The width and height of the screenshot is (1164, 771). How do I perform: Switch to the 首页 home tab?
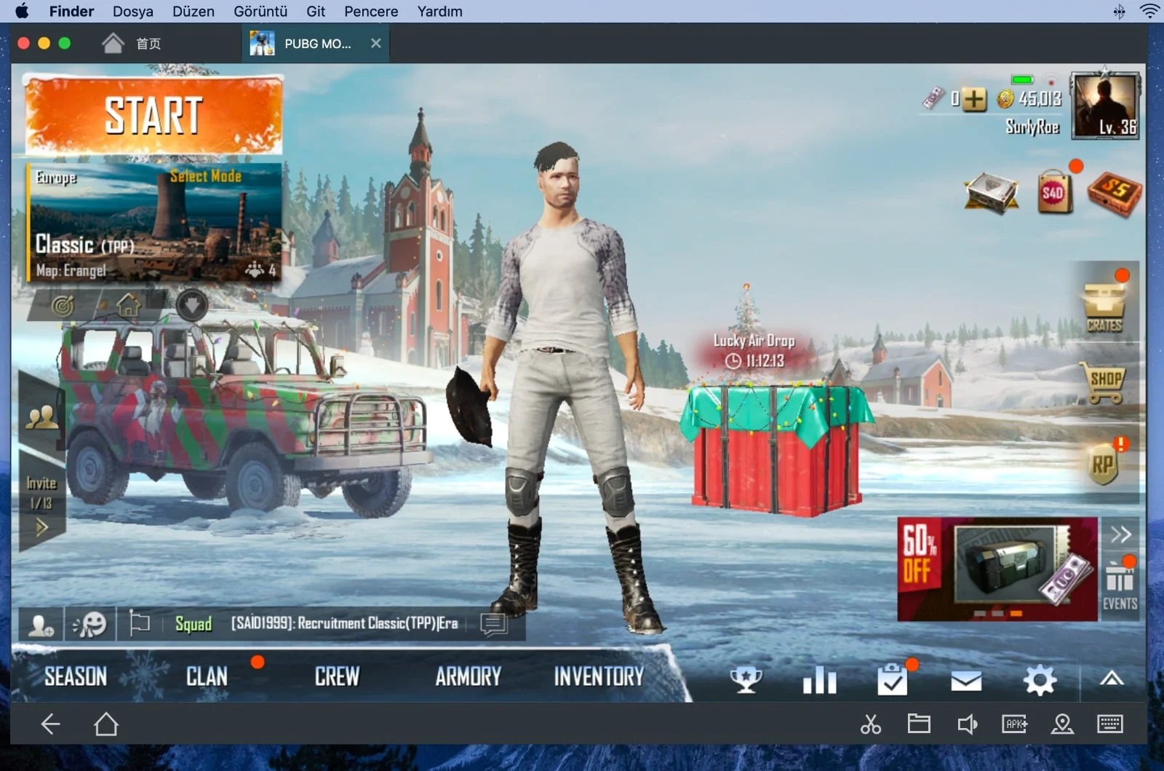point(132,44)
